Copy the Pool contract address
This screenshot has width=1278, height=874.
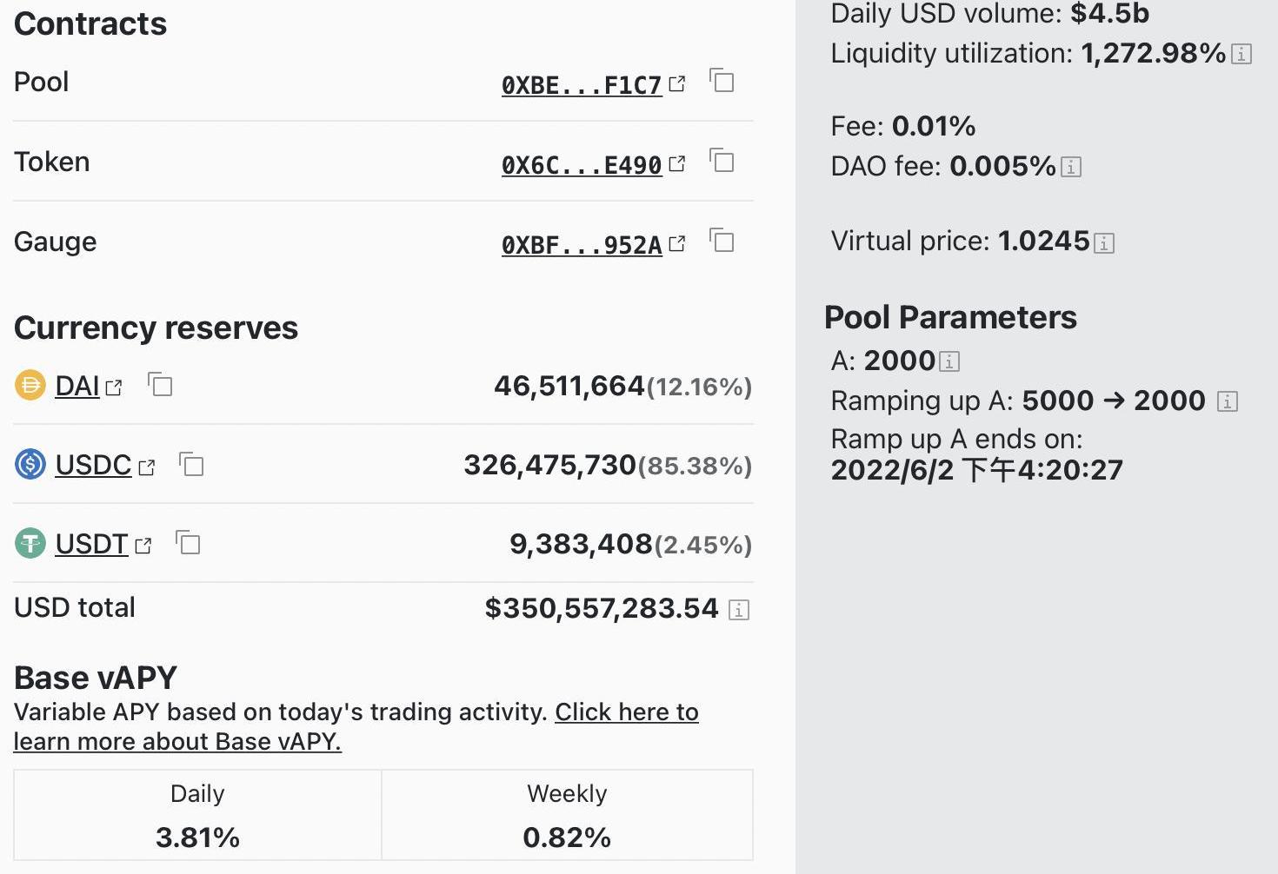pos(722,81)
